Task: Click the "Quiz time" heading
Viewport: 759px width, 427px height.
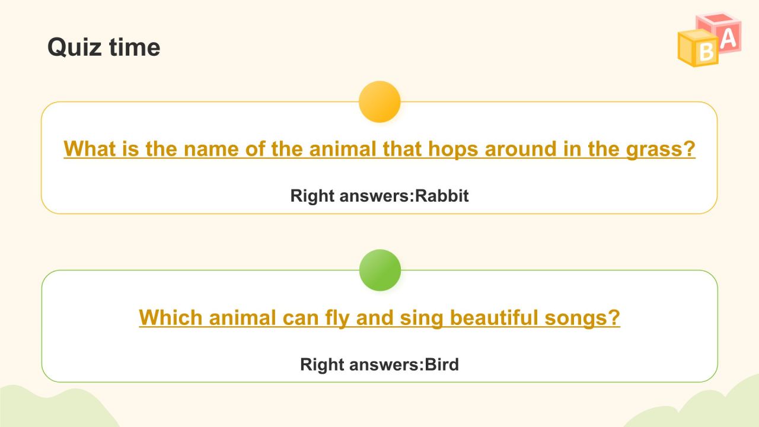Action: [x=104, y=47]
